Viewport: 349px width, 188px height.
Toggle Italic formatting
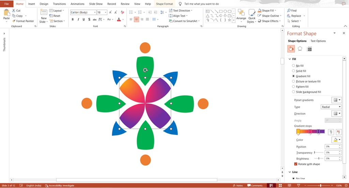point(78,19)
